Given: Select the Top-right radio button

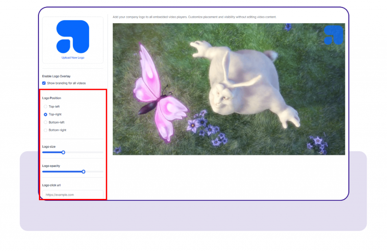Looking at the screenshot, I should (x=46, y=114).
